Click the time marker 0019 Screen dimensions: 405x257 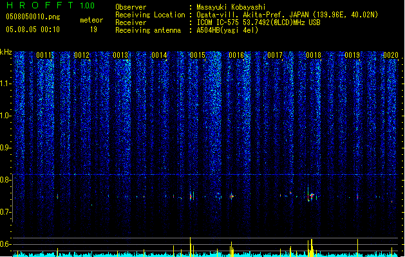[x=352, y=55]
